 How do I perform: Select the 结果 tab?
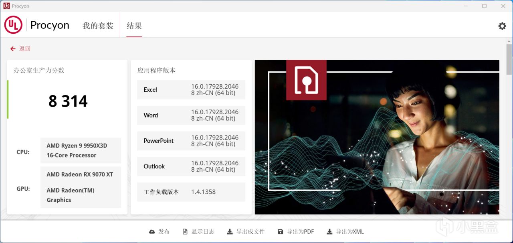[134, 26]
